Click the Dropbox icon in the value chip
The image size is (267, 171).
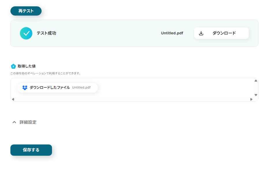pos(25,88)
